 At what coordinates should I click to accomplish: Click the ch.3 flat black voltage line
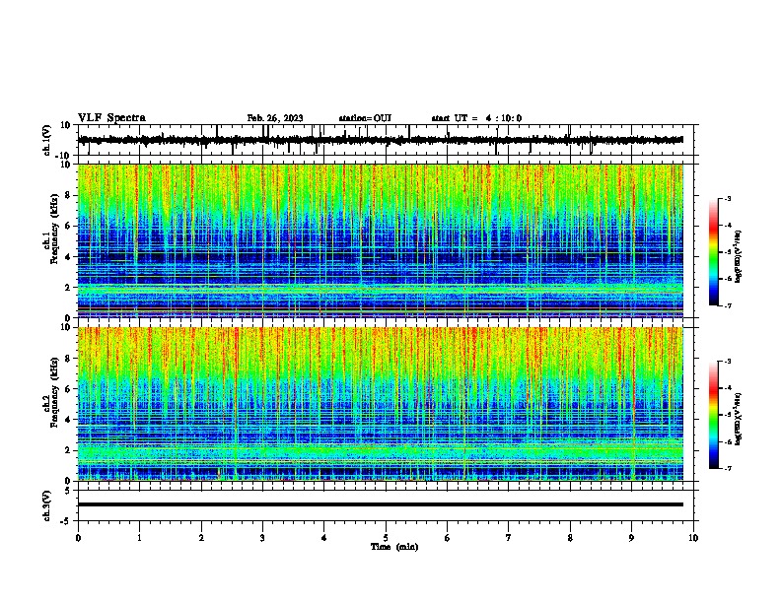coord(381,504)
